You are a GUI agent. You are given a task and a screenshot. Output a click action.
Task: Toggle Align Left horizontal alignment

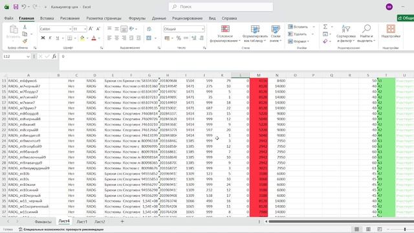pyautogui.click(x=109, y=38)
